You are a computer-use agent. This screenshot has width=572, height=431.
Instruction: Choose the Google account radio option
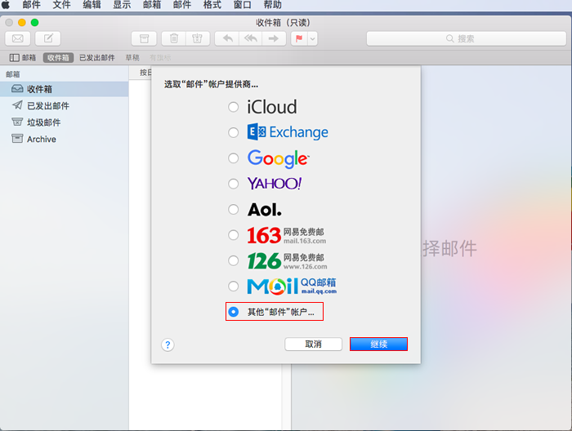(234, 158)
